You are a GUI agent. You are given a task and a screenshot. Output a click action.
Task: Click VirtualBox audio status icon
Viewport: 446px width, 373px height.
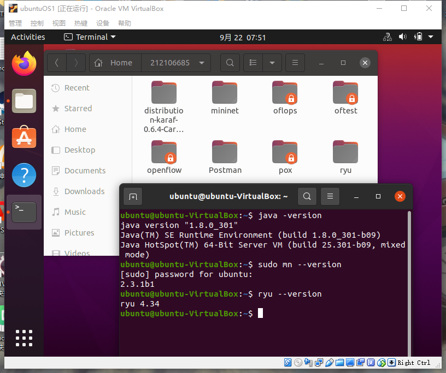[x=308, y=363]
